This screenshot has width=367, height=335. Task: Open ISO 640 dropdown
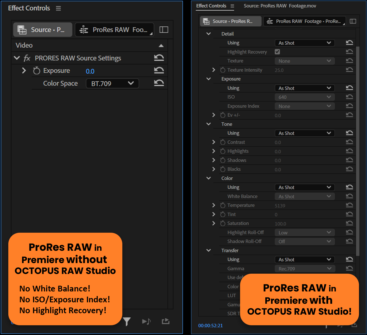[x=305, y=97]
